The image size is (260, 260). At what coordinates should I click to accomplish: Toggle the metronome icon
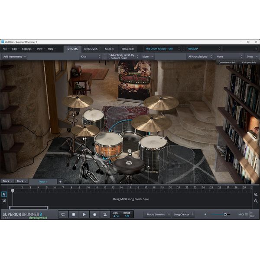point(105,214)
